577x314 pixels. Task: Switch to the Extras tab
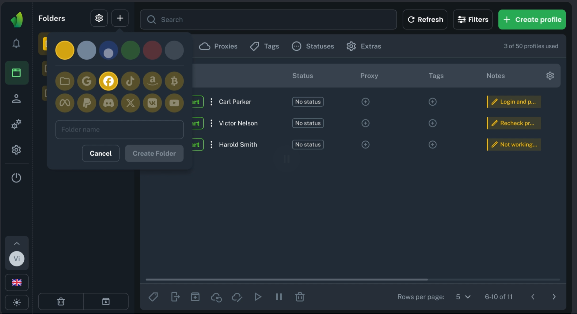click(x=364, y=46)
